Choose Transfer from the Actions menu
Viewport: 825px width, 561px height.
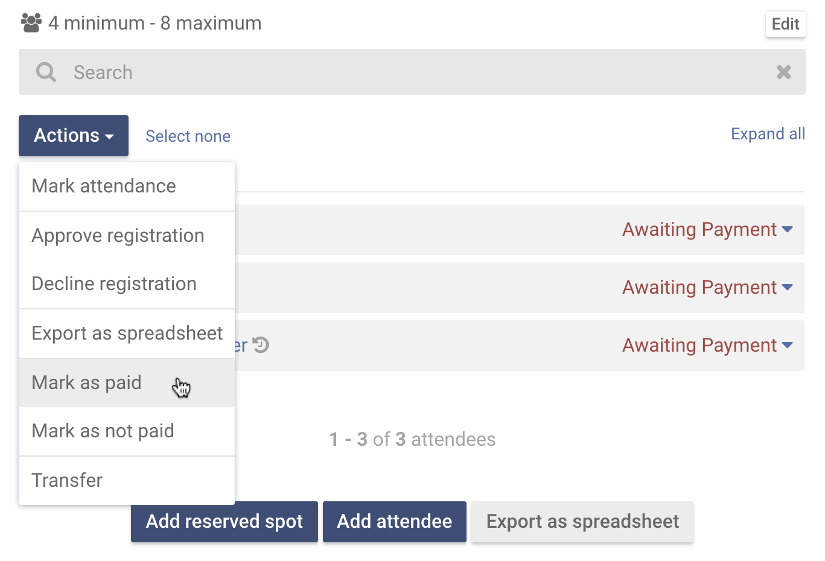click(x=127, y=481)
